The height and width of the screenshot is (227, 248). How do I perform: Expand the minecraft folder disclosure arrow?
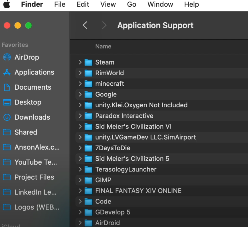click(80, 84)
